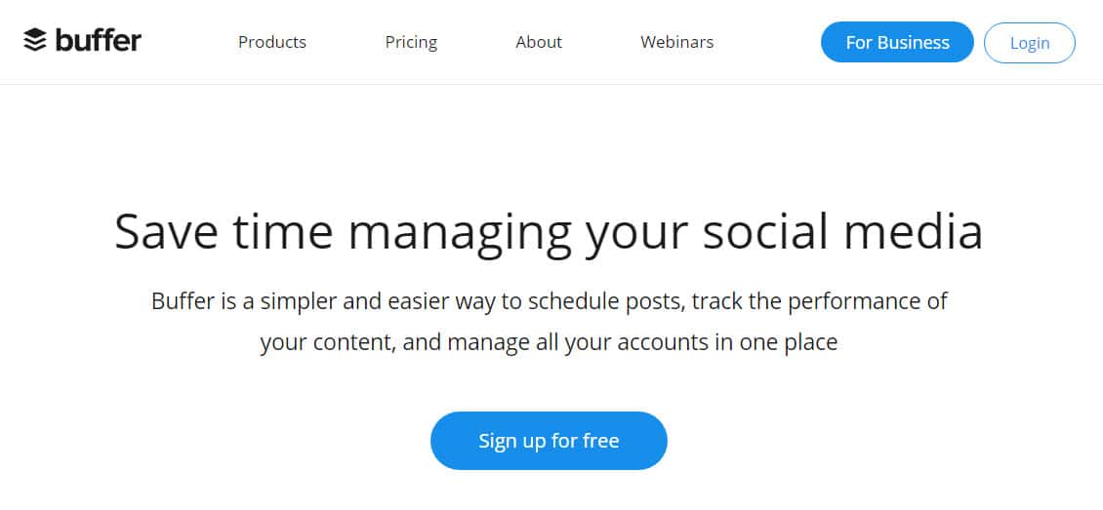Click "track the performance of" description phrase
The width and height of the screenshot is (1103, 510).
(820, 301)
